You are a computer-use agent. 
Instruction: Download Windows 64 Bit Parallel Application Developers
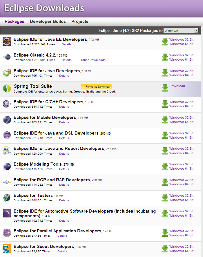click(x=181, y=235)
